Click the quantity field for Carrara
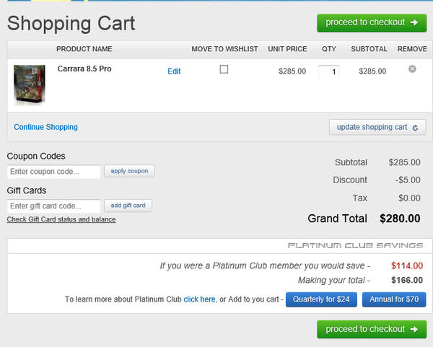Image resolution: width=433 pixels, height=347 pixels. coord(329,71)
